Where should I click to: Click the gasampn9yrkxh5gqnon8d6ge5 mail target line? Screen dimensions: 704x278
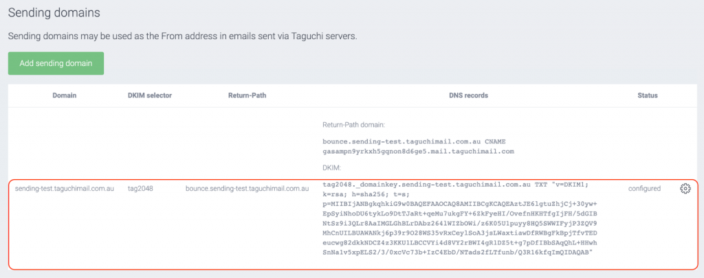(418, 152)
